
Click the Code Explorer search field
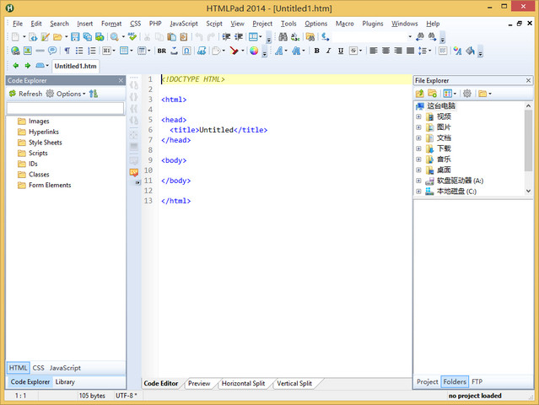coord(65,108)
